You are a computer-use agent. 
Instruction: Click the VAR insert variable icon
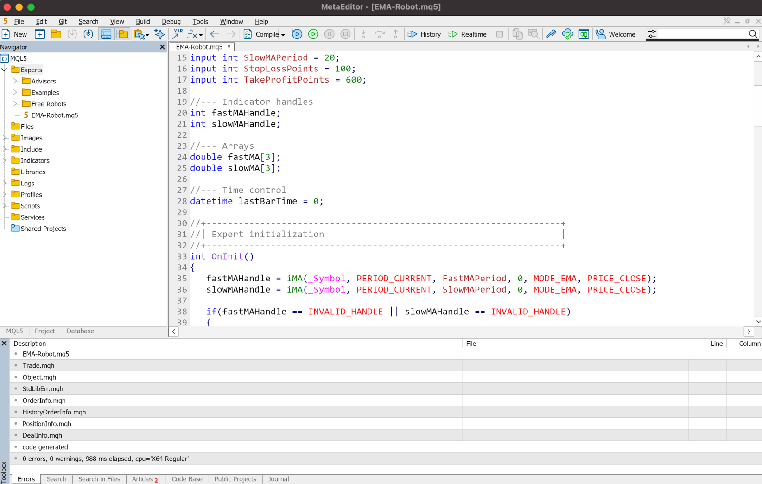coord(178,34)
